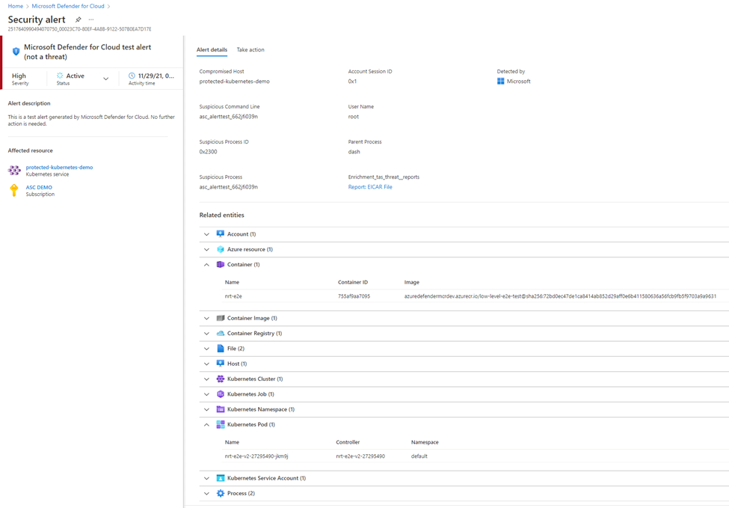The image size is (729, 508).
Task: Click the Kubernetes service resource icon
Action: click(14, 171)
